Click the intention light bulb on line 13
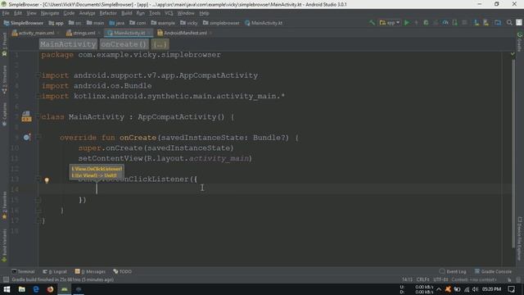Screen dimensions: 524x295 click(x=47, y=180)
